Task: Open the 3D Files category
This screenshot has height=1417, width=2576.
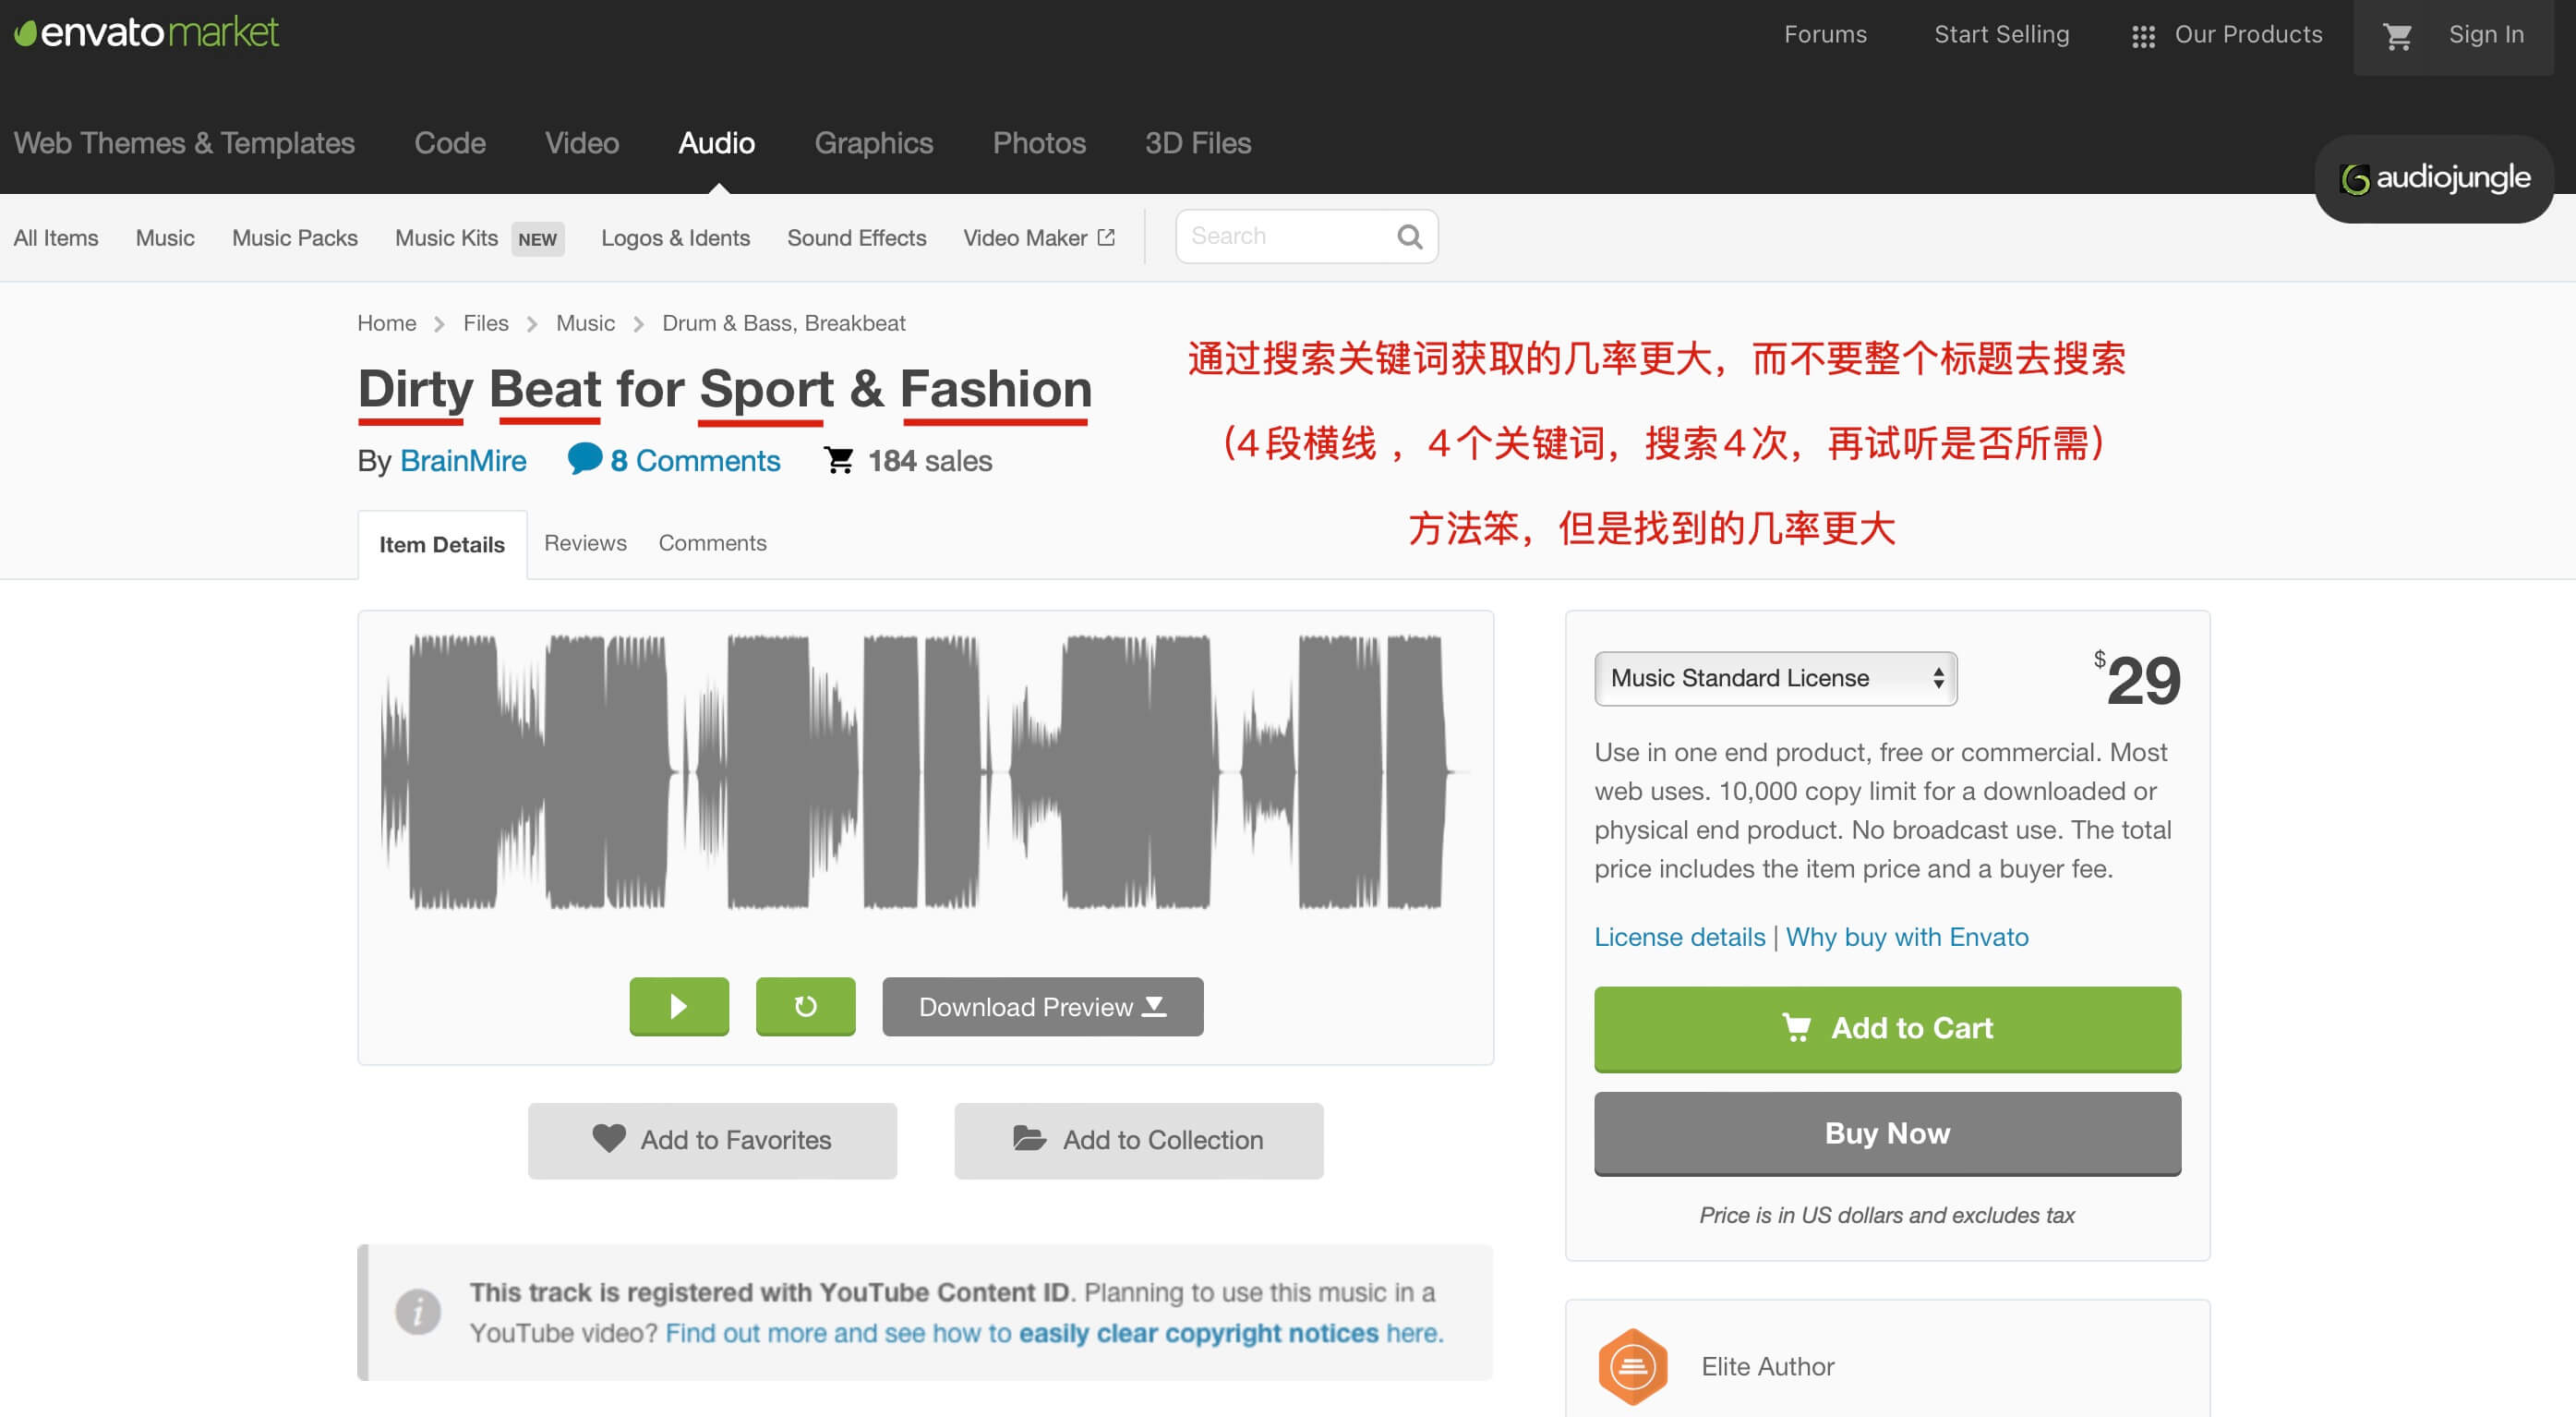Action: point(1198,143)
